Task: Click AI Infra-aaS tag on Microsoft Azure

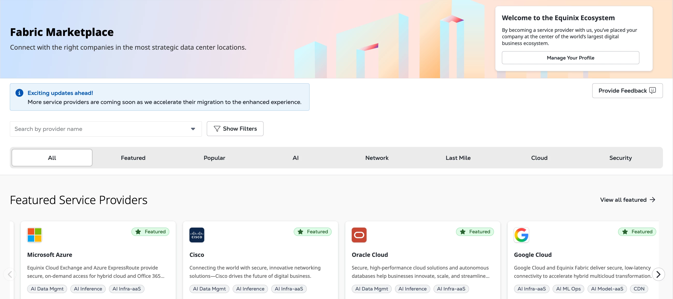Action: (x=127, y=289)
